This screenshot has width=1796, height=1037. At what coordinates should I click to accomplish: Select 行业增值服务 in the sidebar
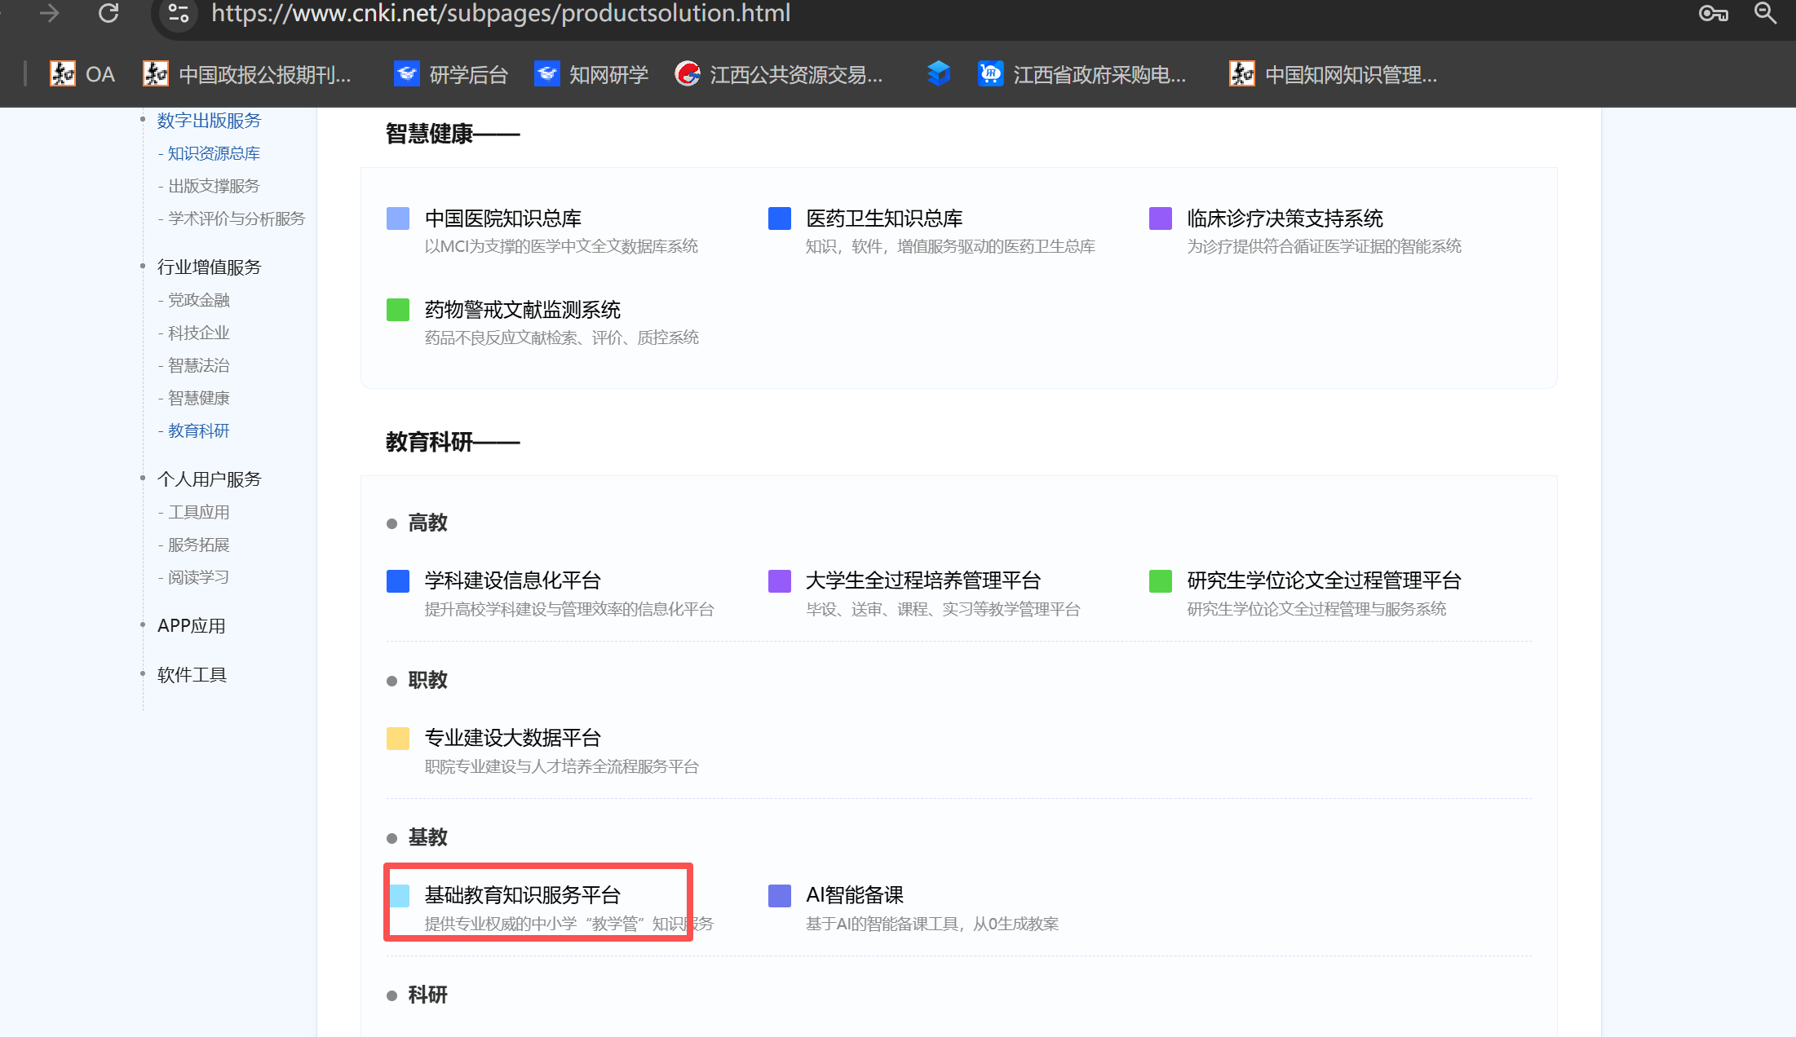(x=209, y=267)
